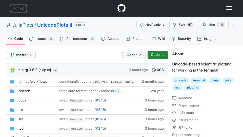Open the Wiki tab
This screenshot has width=243, height=137.
point(158,39)
